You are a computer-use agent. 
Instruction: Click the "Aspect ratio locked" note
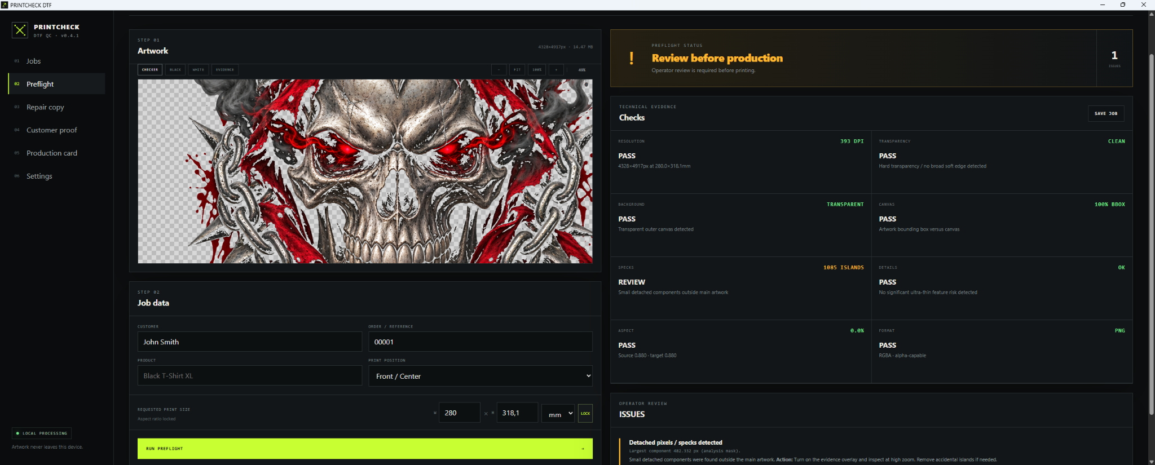coord(157,419)
